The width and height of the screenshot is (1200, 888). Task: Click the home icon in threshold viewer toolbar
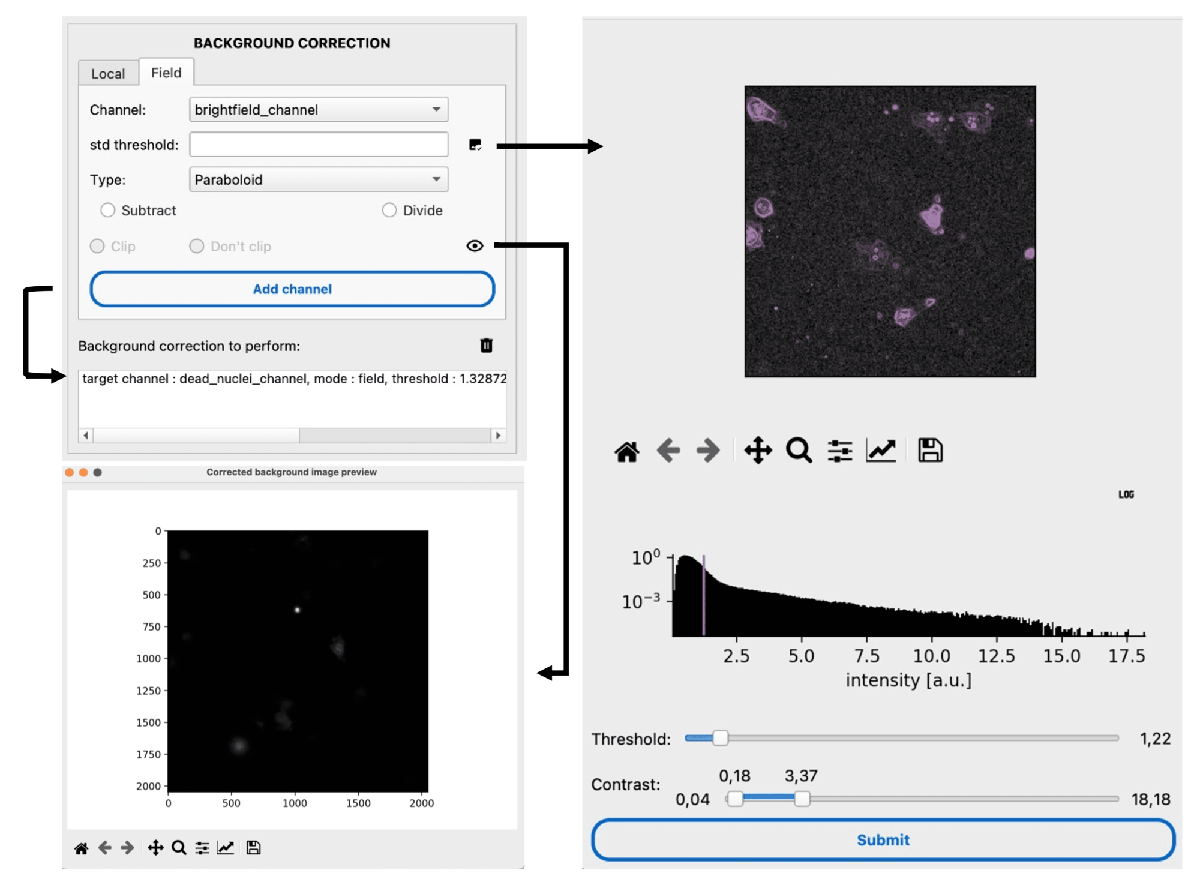627,451
